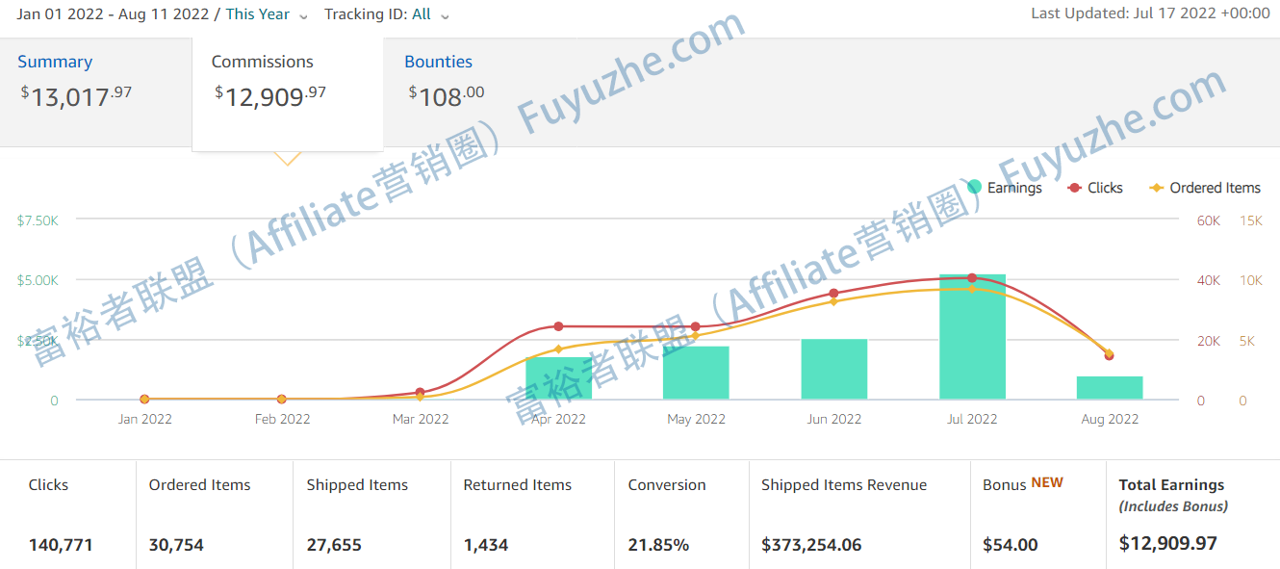Click the Jul 2022 Clicks data point
This screenshot has height=569, width=1280.
(972, 278)
